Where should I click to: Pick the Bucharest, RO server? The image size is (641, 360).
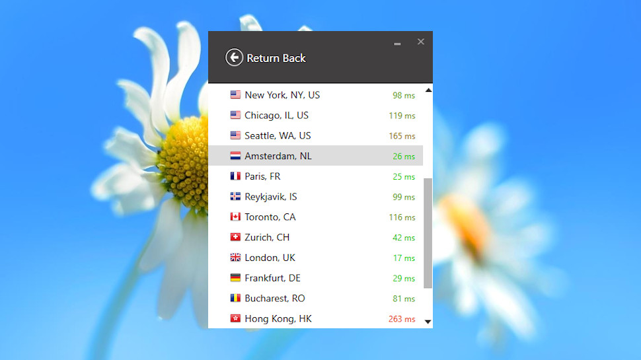[316, 298]
